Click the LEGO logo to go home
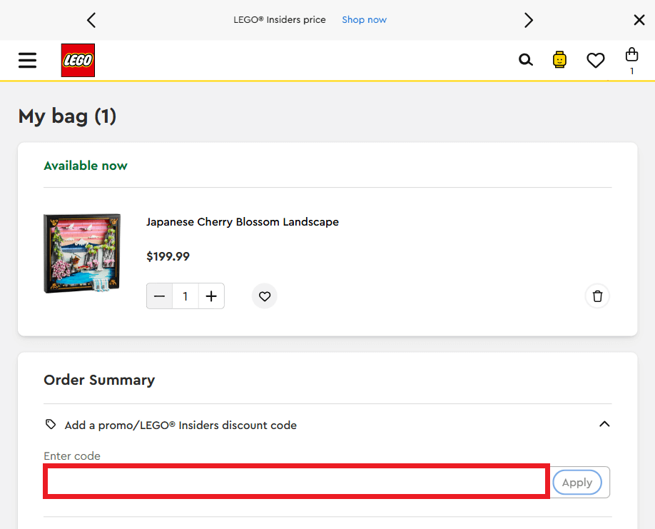 77,60
